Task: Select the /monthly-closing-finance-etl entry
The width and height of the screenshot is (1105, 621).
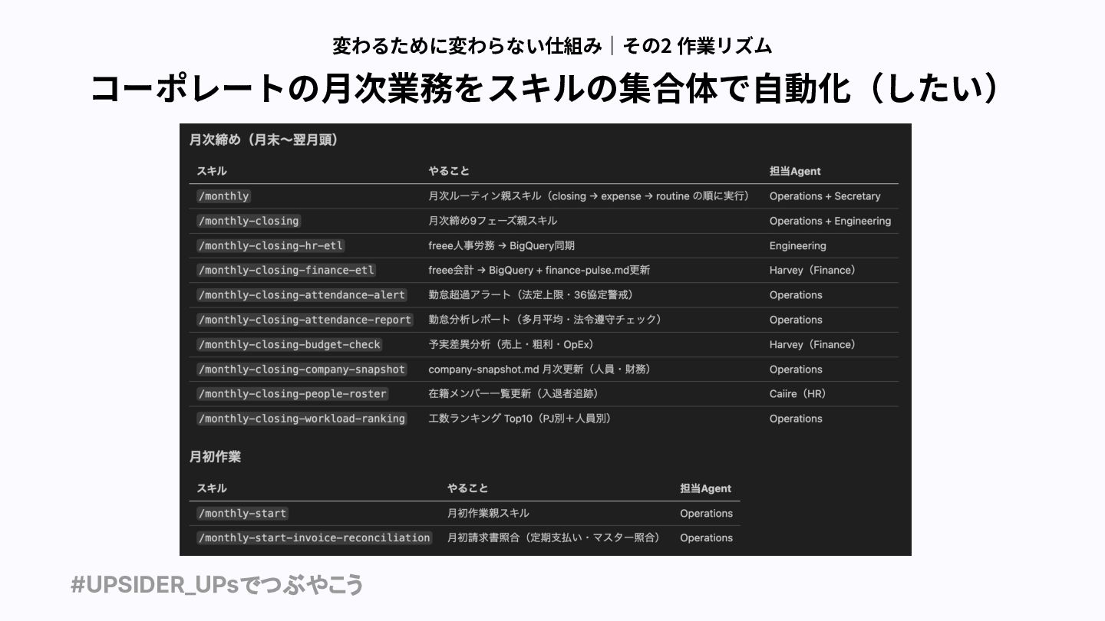Action: point(286,271)
